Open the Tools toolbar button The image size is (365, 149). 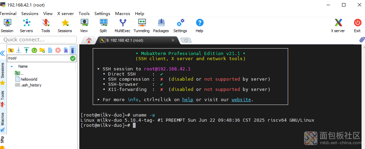click(x=46, y=26)
